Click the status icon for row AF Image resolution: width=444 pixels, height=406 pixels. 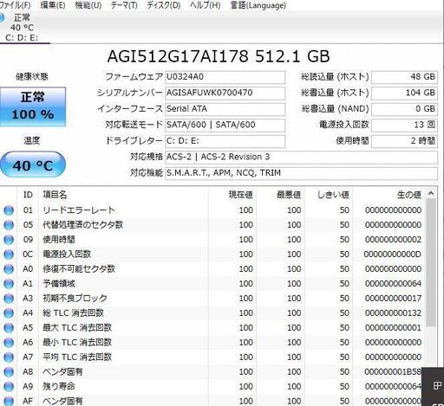[9, 401]
